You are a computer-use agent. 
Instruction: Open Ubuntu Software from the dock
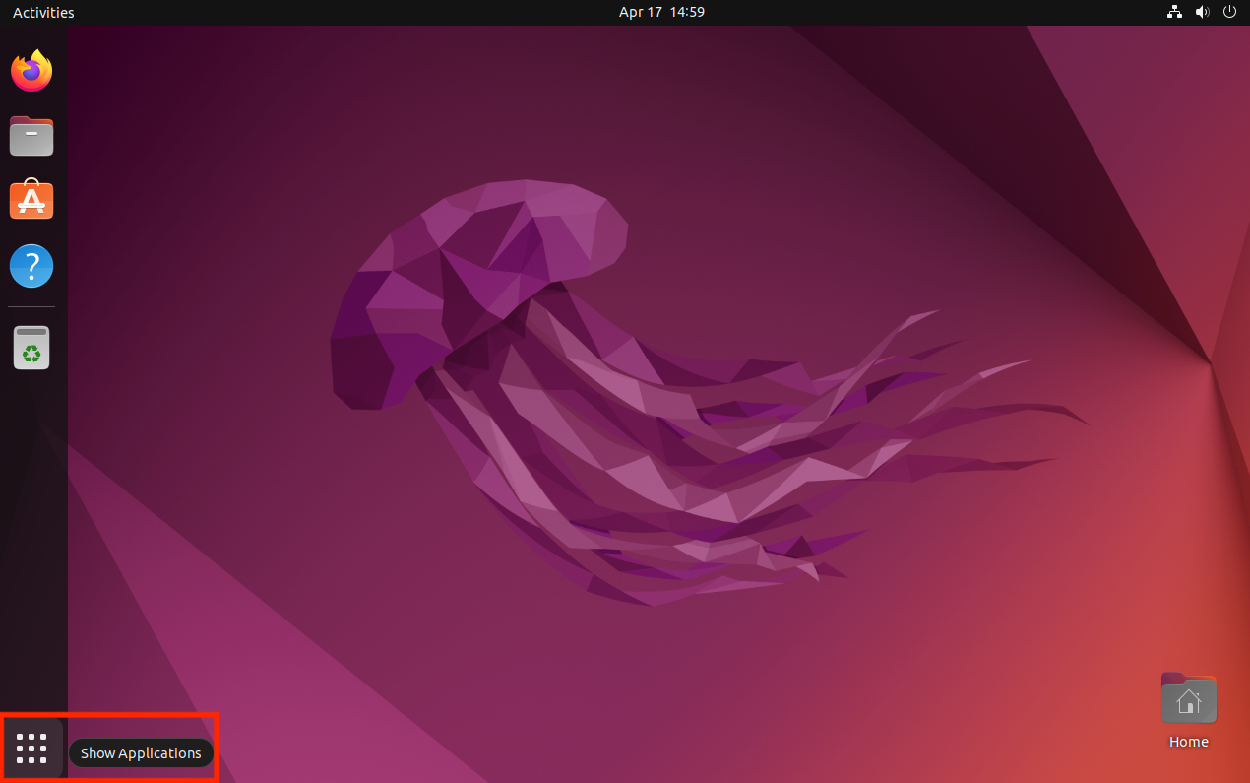point(31,200)
